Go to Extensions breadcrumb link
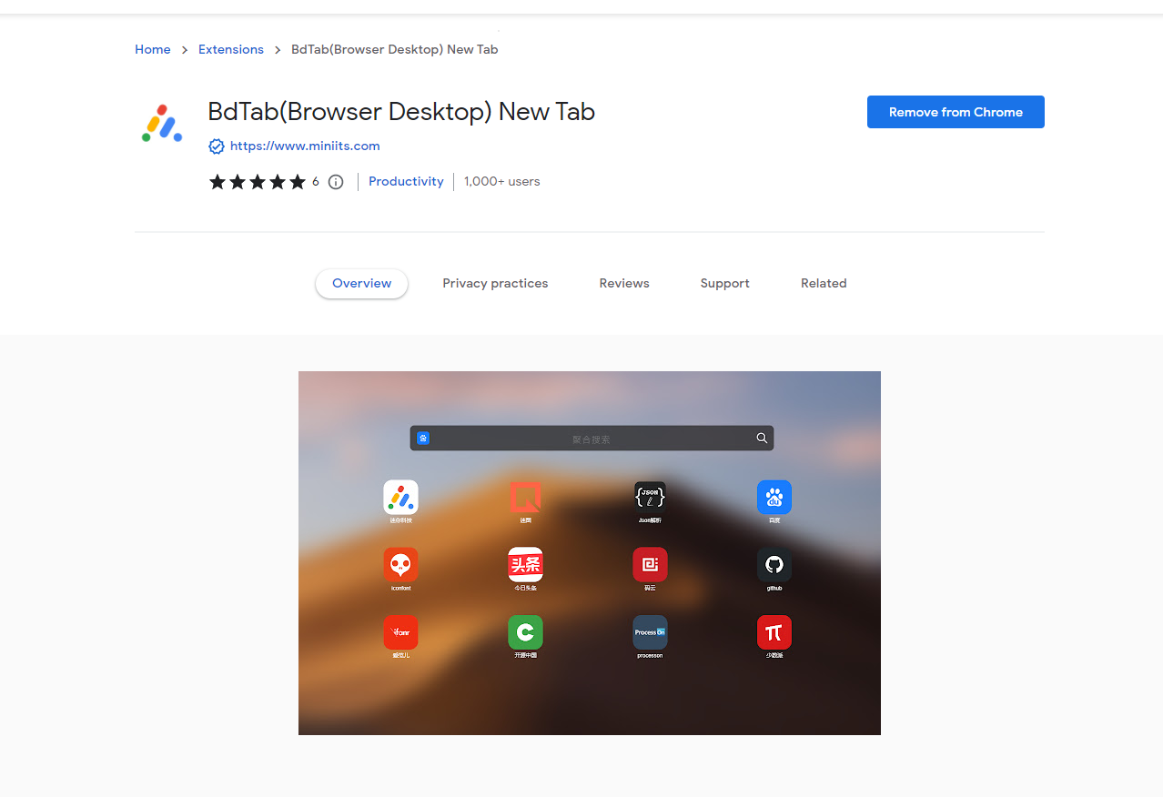Image resolution: width=1163 pixels, height=797 pixels. pos(231,50)
